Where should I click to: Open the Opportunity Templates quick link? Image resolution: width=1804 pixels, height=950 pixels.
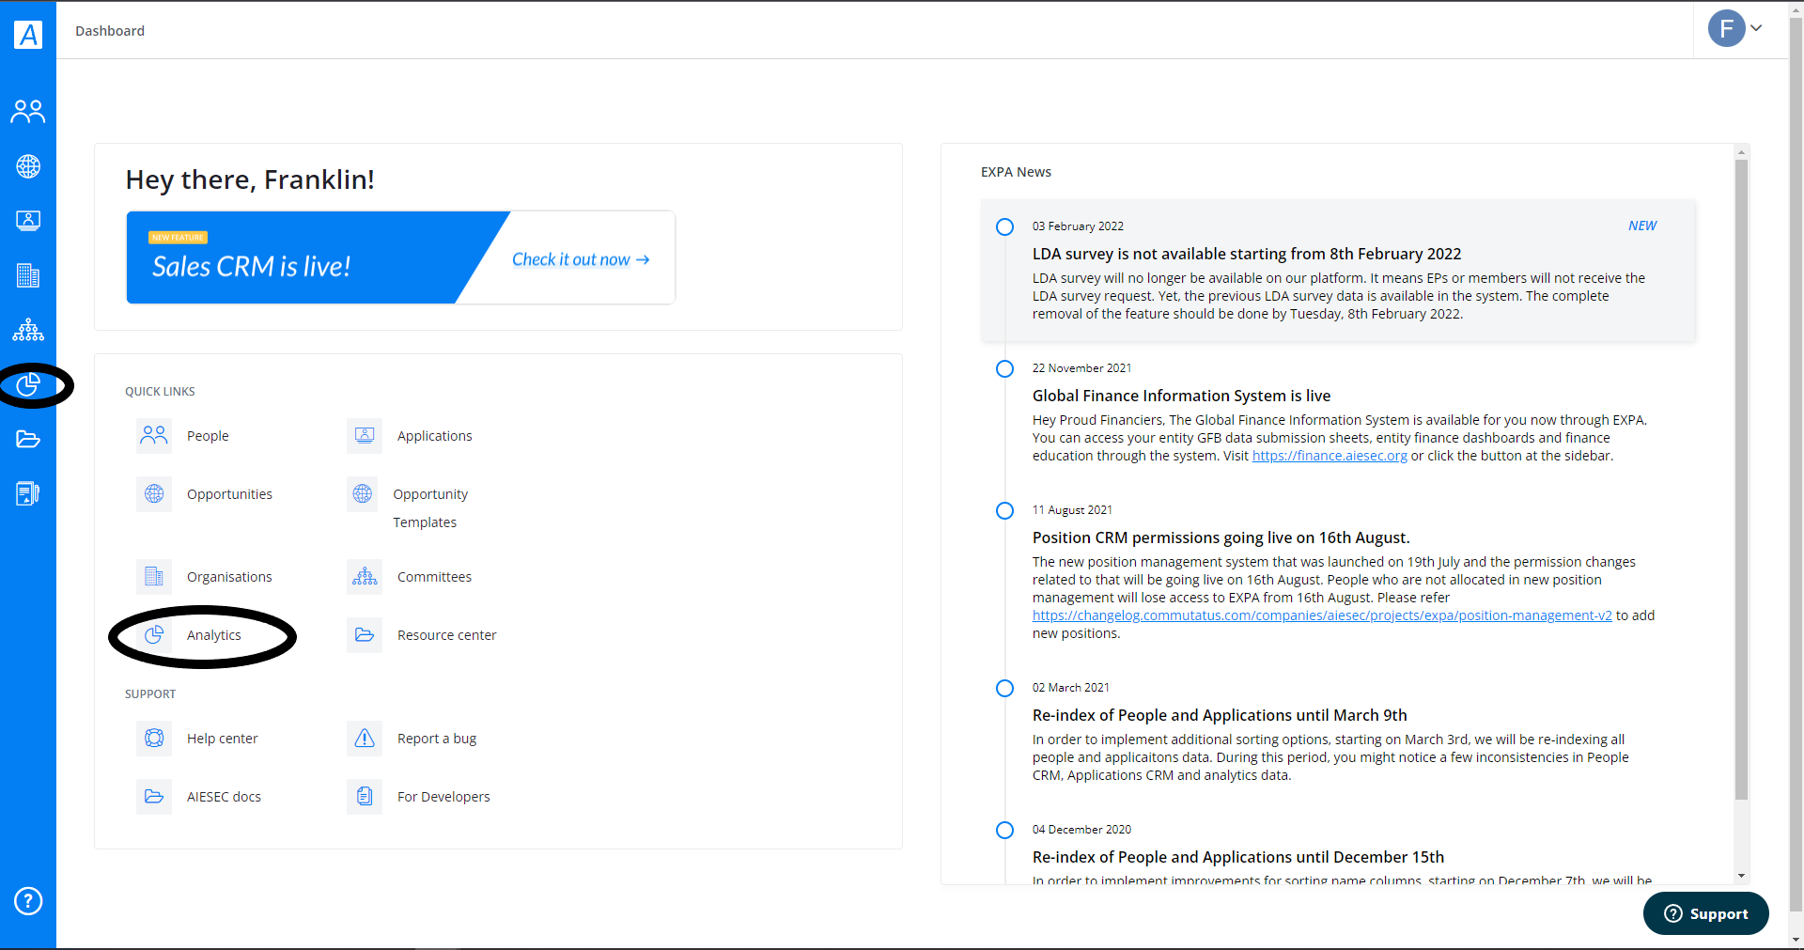(430, 508)
